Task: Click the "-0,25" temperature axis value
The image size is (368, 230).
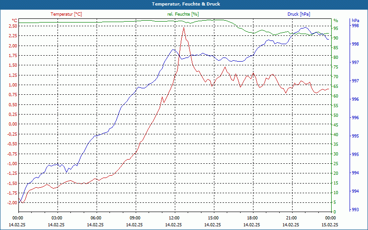Action: [12, 134]
